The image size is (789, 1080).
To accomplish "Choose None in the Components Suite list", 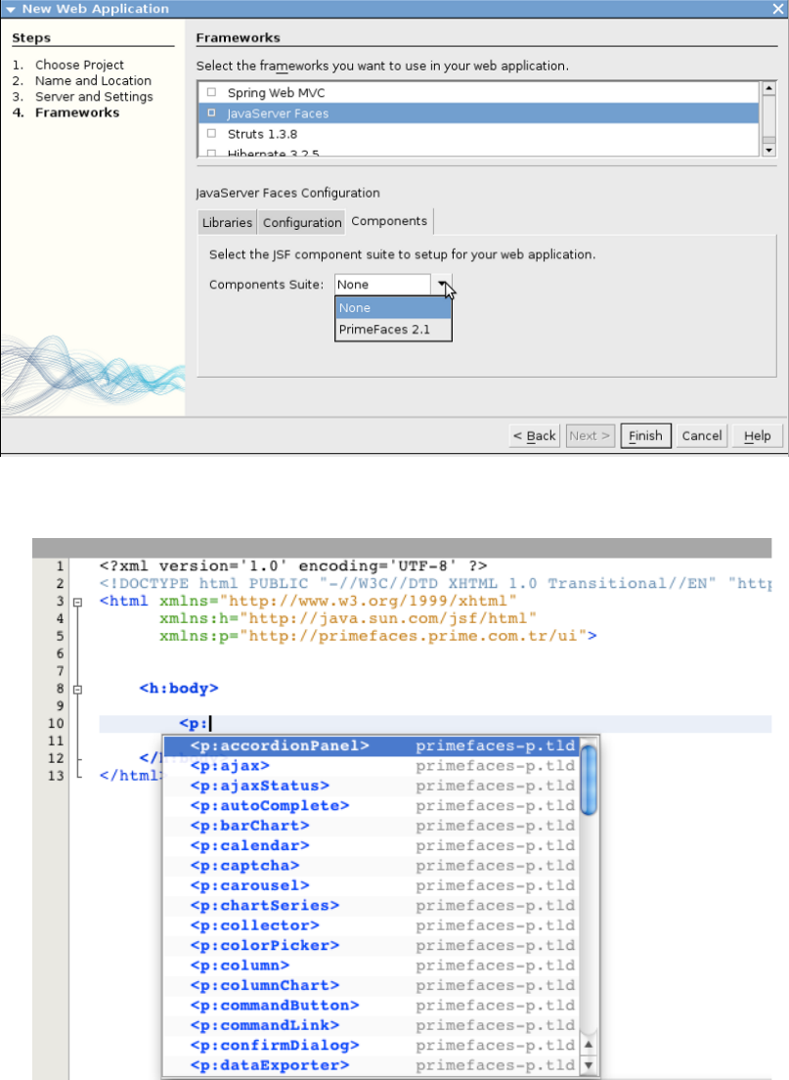I will [393, 308].
